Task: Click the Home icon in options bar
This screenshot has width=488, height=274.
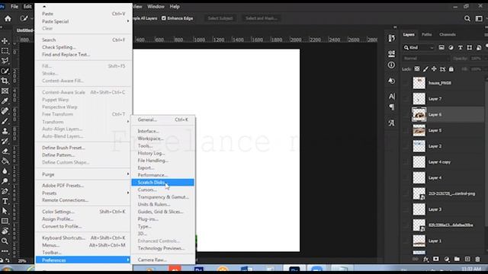Action: pyautogui.click(x=8, y=18)
